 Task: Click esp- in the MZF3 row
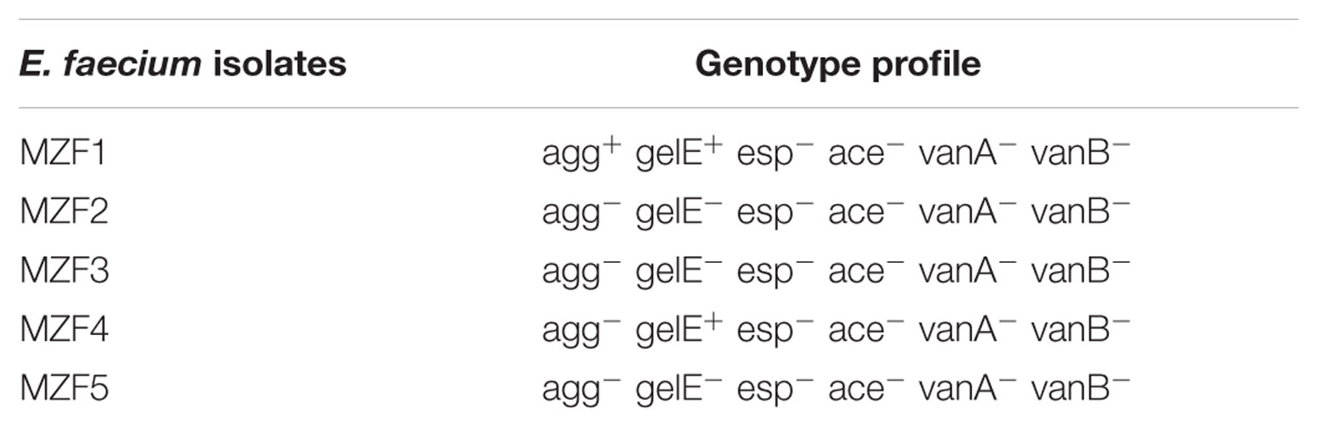[775, 272]
